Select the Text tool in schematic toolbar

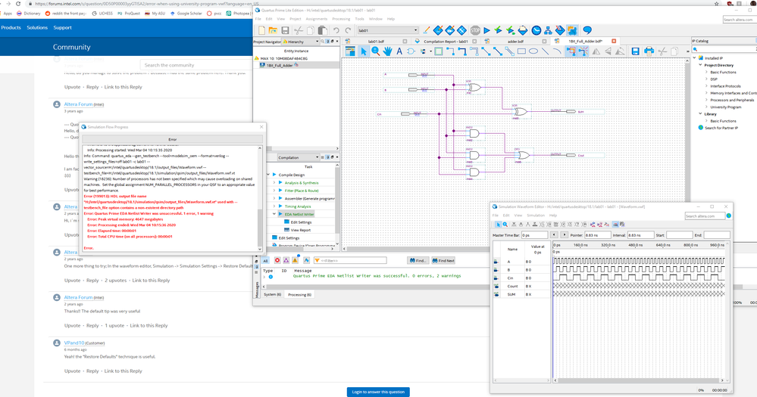[x=399, y=51]
